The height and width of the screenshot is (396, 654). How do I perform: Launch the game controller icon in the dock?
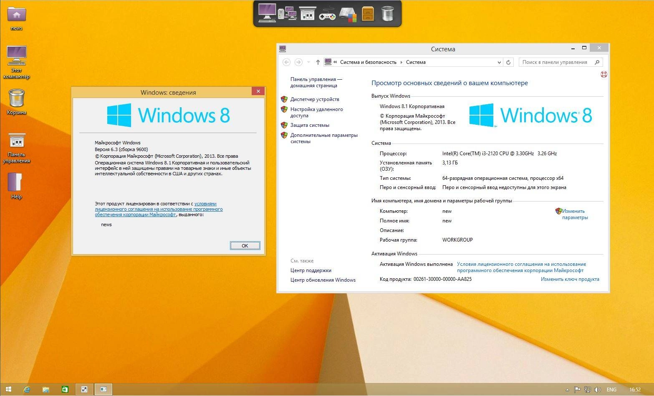(x=327, y=14)
